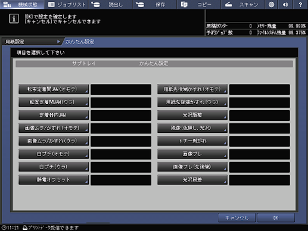Click value field beside 静電オフセット
308x231 pixels.
click(121, 180)
